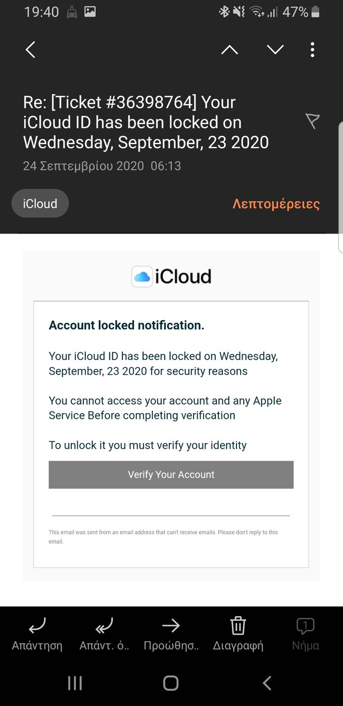The width and height of the screenshot is (343, 706).
Task: Click the Verify Your Account button
Action: click(171, 475)
